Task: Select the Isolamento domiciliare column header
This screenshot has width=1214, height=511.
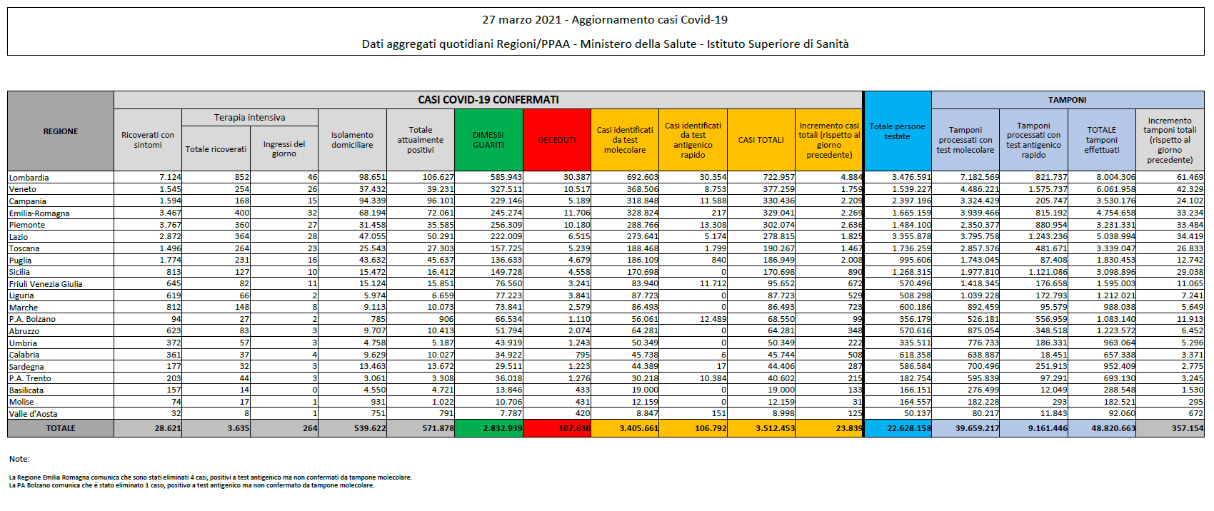Action: click(x=352, y=140)
